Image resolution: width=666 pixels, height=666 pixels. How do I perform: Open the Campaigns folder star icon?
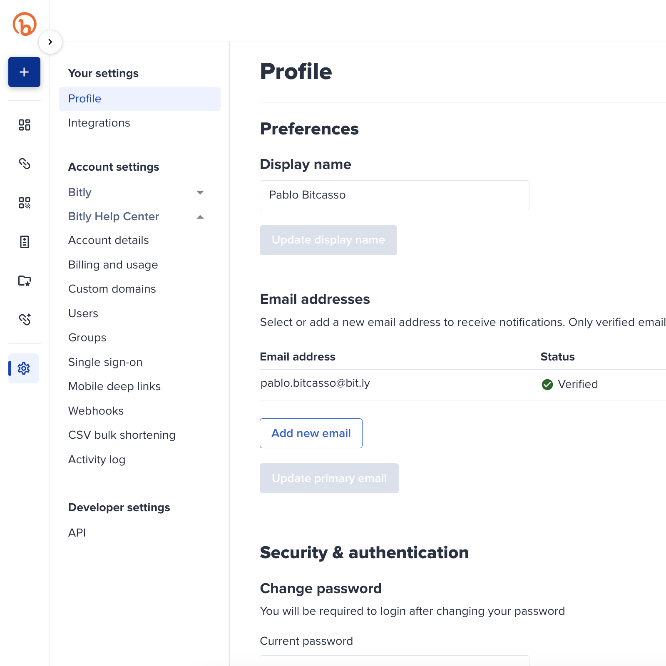click(25, 281)
